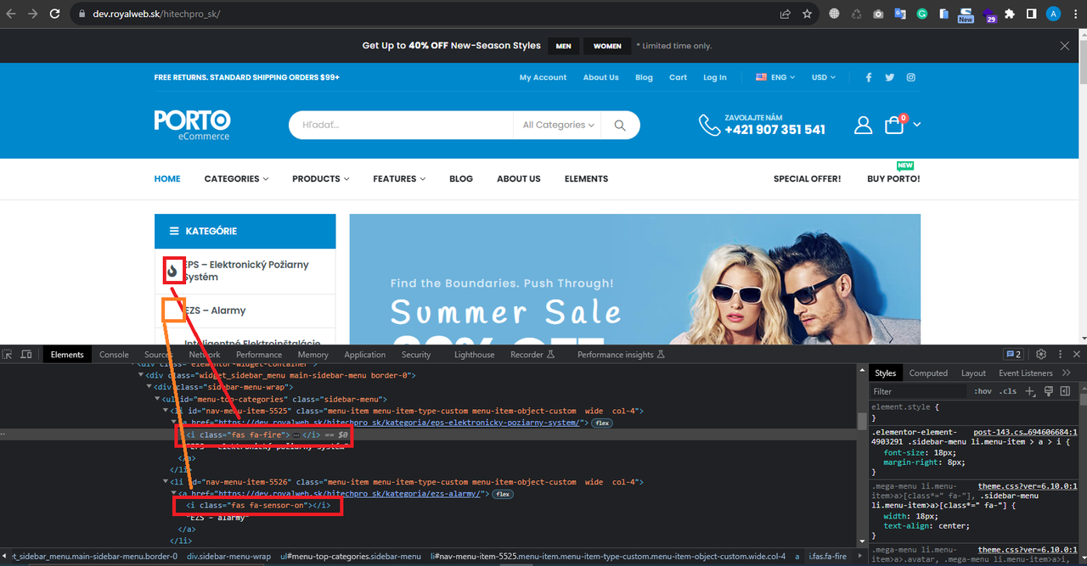
Task: Collapse the nav-menu-item-5526 li node
Action: coord(167,482)
